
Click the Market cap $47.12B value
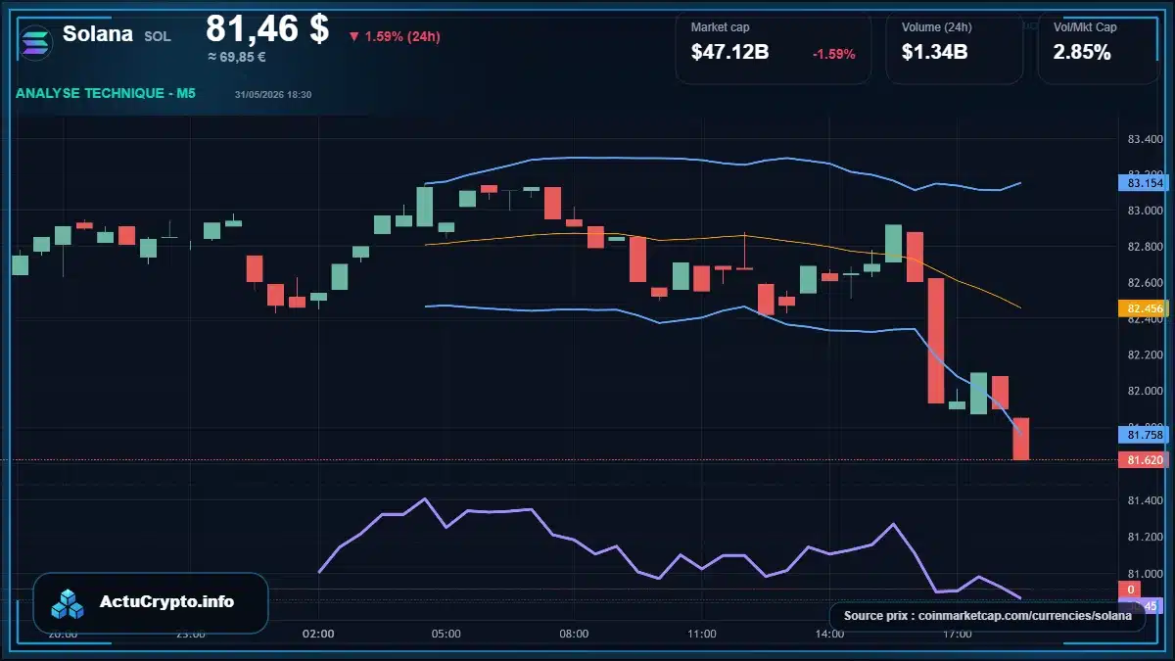pyautogui.click(x=729, y=53)
